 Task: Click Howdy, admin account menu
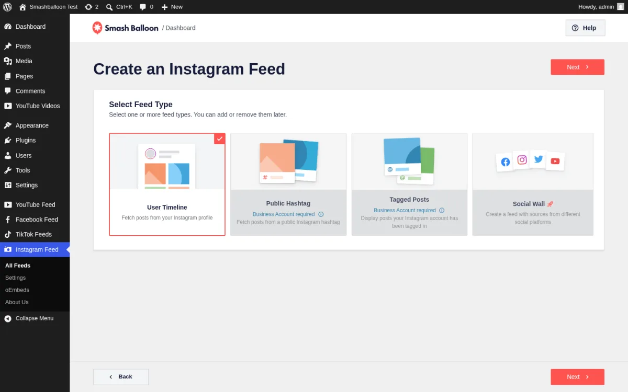[x=601, y=7]
